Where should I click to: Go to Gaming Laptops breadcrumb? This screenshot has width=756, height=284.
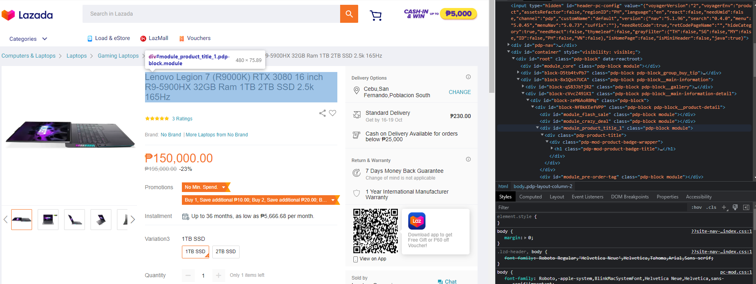coord(118,56)
